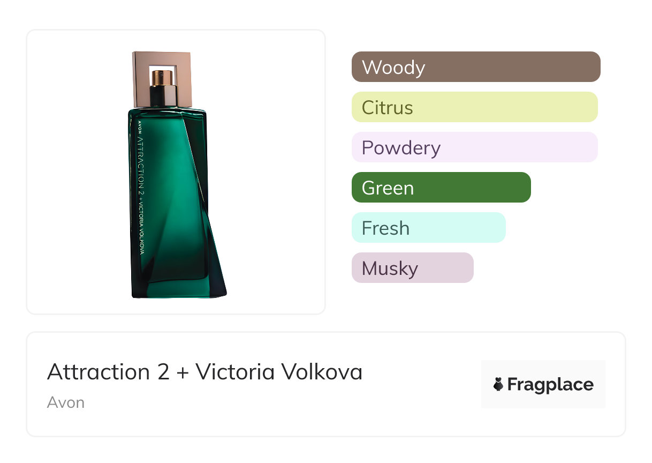Viewport: 652px width, 463px height.
Task: Choose the Powdery accord bar
Action: pyautogui.click(x=474, y=147)
